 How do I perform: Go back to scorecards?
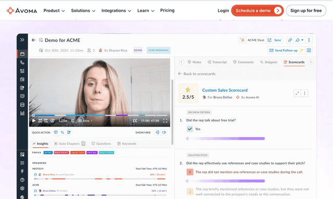tap(197, 74)
